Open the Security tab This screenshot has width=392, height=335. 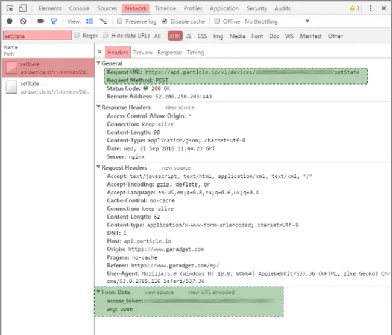pos(257,8)
